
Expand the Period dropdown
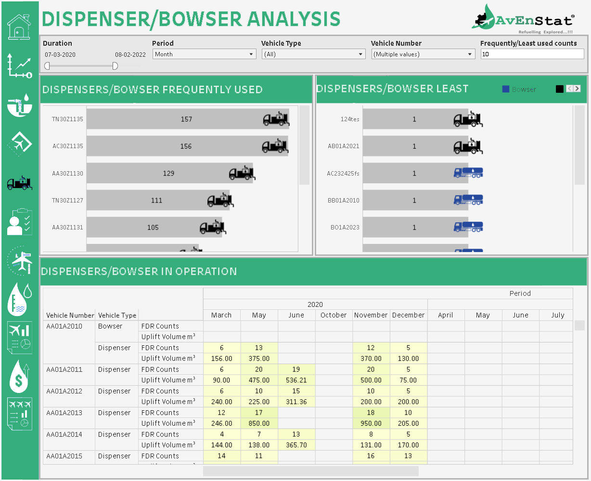pyautogui.click(x=204, y=54)
